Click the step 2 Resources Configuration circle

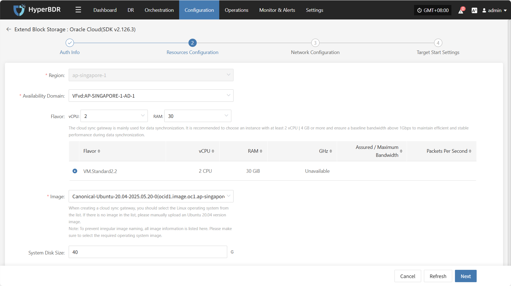click(x=192, y=43)
